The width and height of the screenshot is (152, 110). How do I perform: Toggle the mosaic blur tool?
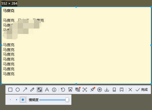[40, 90]
